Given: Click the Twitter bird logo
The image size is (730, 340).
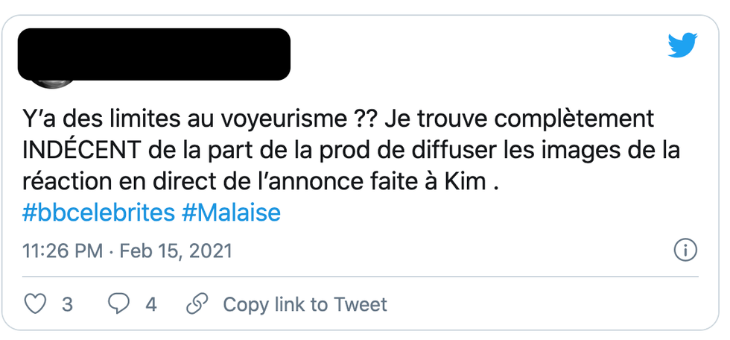Looking at the screenshot, I should tap(682, 45).
